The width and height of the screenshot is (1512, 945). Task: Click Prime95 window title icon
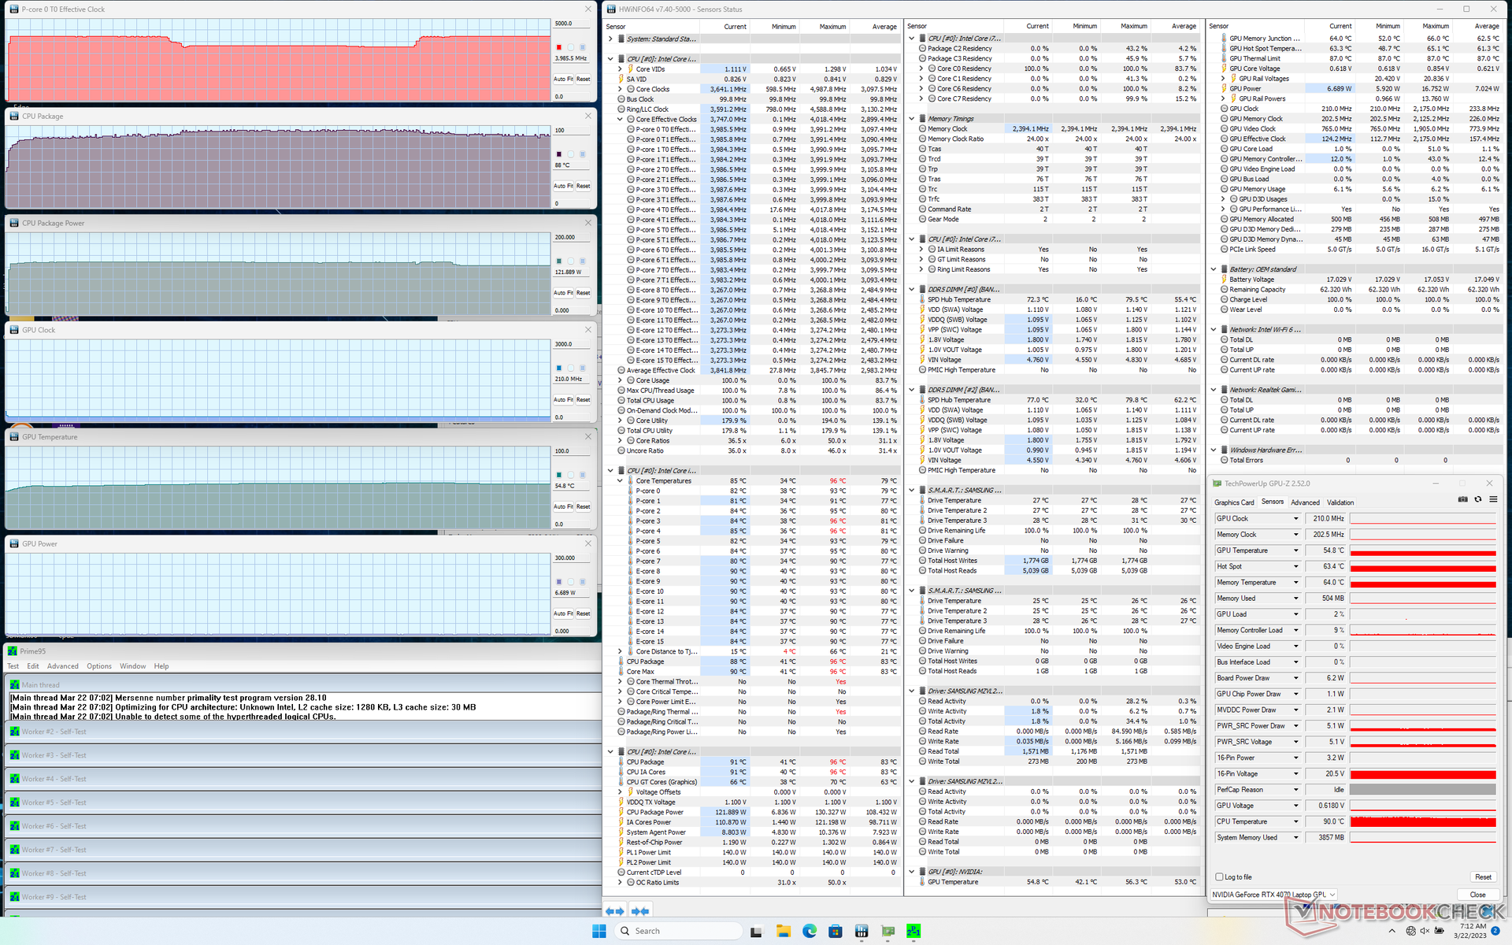(12, 651)
